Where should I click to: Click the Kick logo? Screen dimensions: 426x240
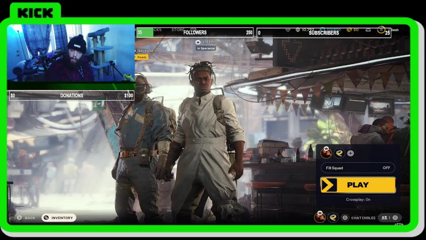pos(35,13)
